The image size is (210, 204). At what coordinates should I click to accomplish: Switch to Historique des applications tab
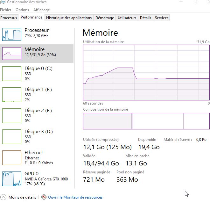[69, 18]
